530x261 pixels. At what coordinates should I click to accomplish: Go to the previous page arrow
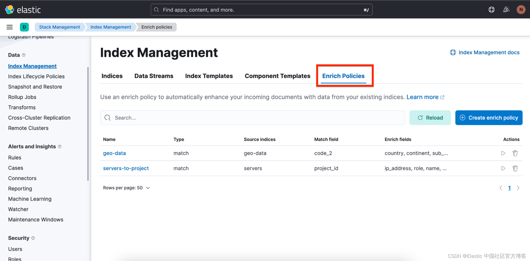pyautogui.click(x=501, y=188)
